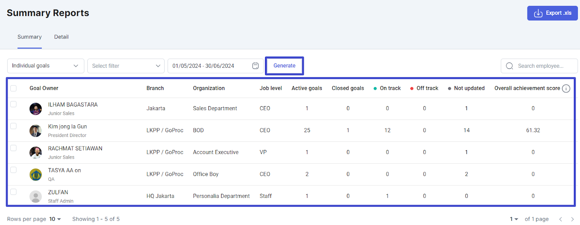
Task: Open the Rows per page dropdown
Action: pos(55,219)
